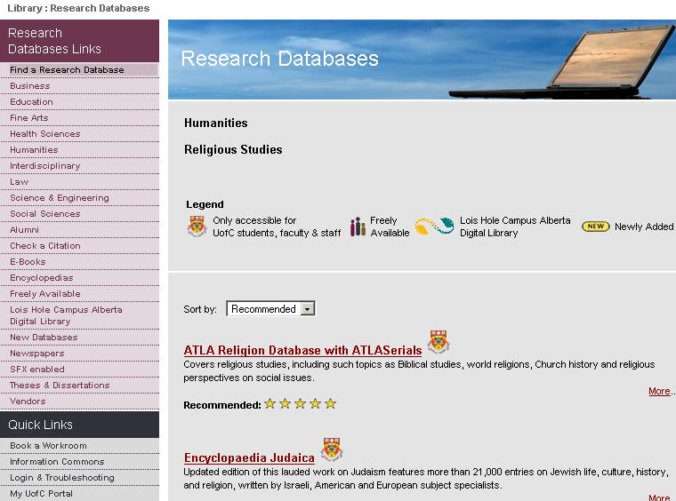Open Encyclopaedia Judaica link
This screenshot has height=501, width=676.
pyautogui.click(x=249, y=457)
